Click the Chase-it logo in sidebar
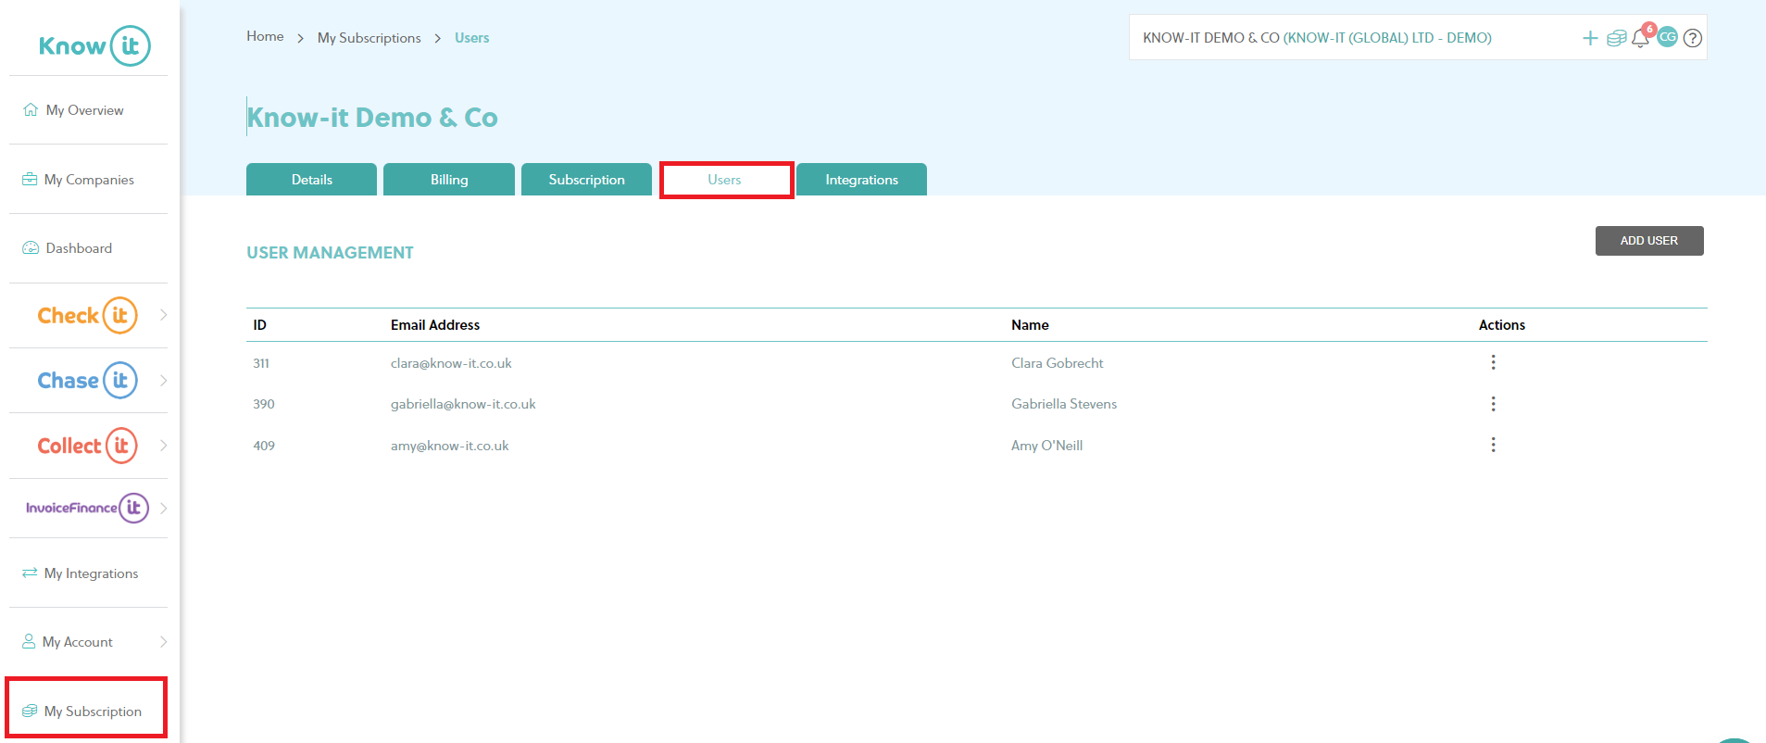This screenshot has width=1766, height=743. click(87, 380)
